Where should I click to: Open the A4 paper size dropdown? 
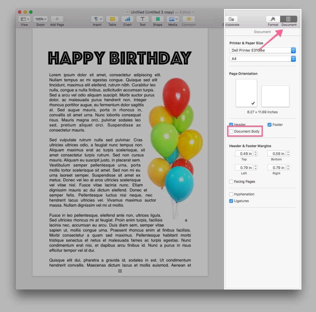(262, 59)
